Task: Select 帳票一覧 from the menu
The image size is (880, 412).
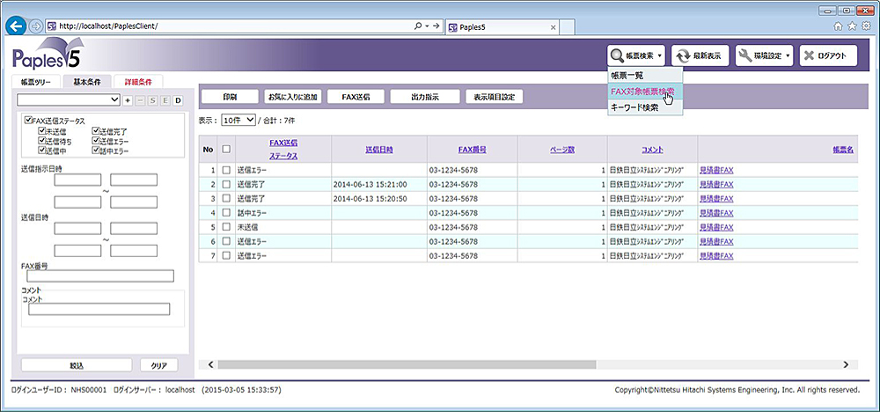Action: pos(645,75)
